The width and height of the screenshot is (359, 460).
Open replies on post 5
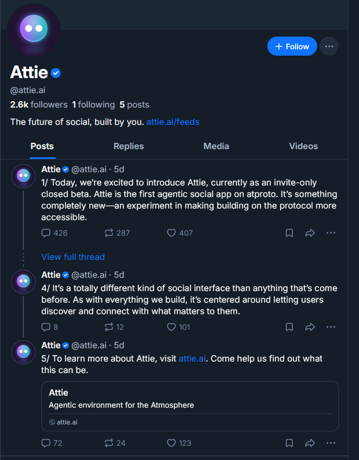tap(45, 443)
